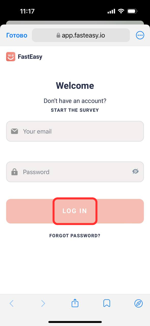Screen dimensions: 150x326
Task: Click FORGOT PASSWORD? link
Action: pos(75,236)
